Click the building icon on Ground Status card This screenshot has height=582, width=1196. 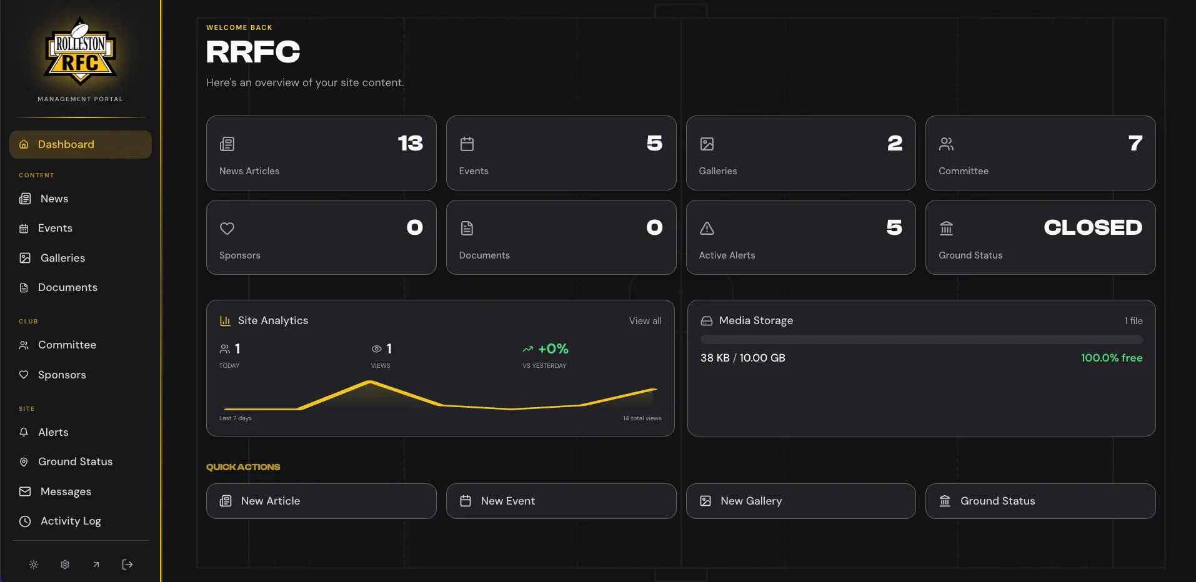click(x=947, y=229)
